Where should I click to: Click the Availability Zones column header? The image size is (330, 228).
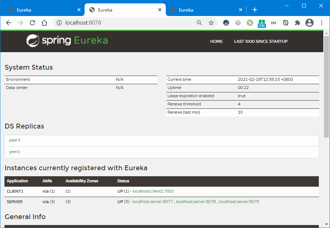(82, 181)
